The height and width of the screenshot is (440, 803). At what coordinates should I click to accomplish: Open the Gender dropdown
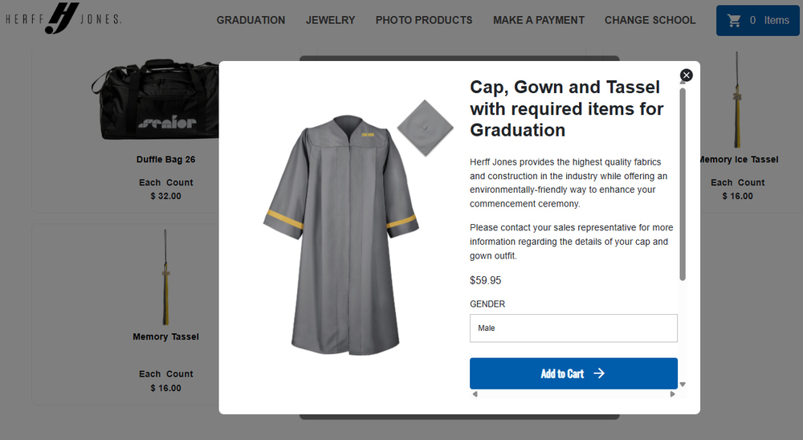point(573,328)
